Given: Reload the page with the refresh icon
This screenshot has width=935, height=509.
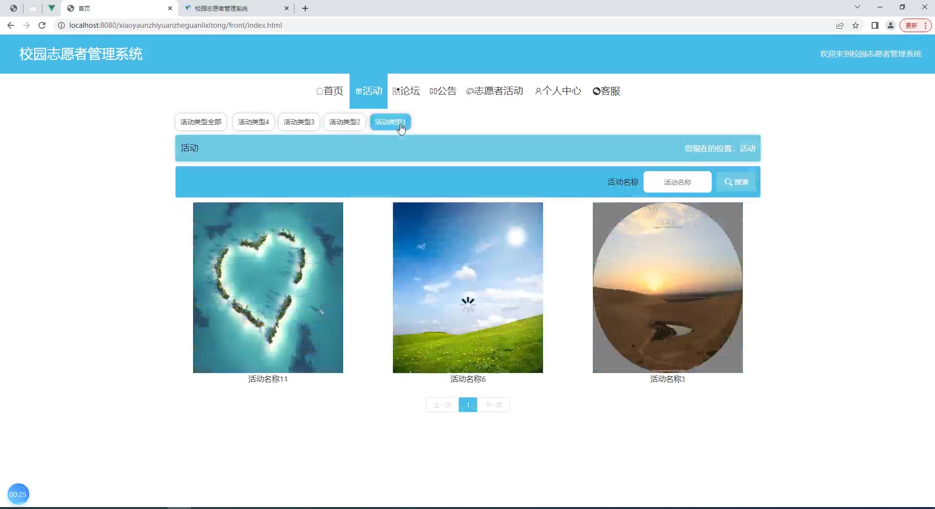Looking at the screenshot, I should [x=42, y=25].
